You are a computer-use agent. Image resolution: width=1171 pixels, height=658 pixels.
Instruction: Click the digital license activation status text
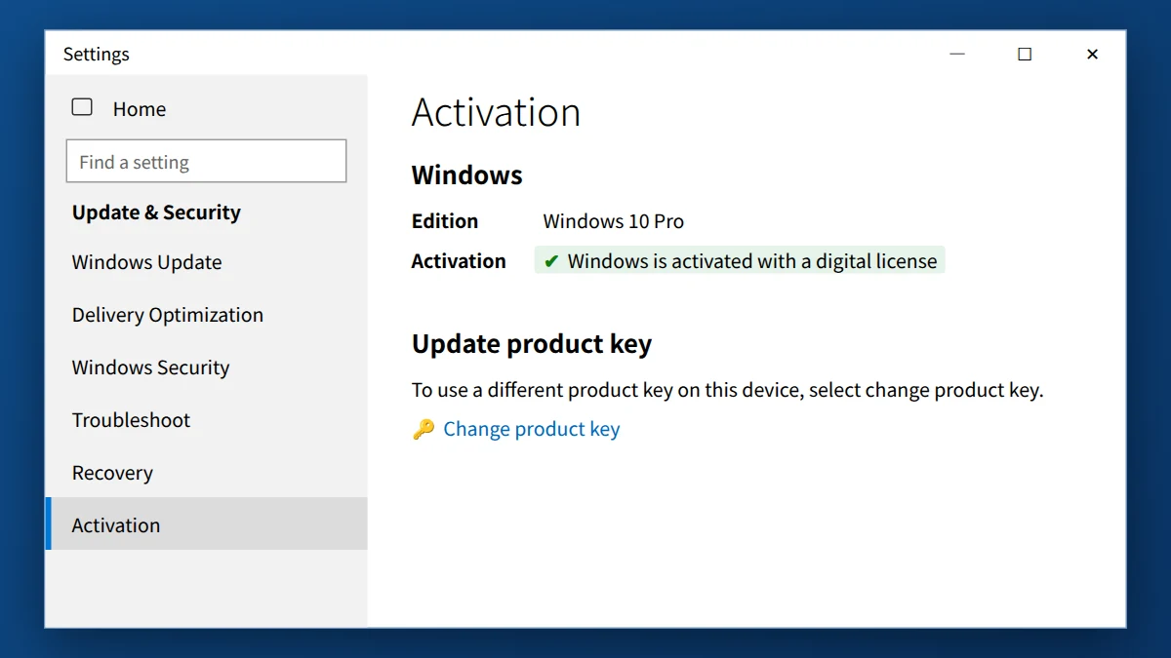[752, 261]
